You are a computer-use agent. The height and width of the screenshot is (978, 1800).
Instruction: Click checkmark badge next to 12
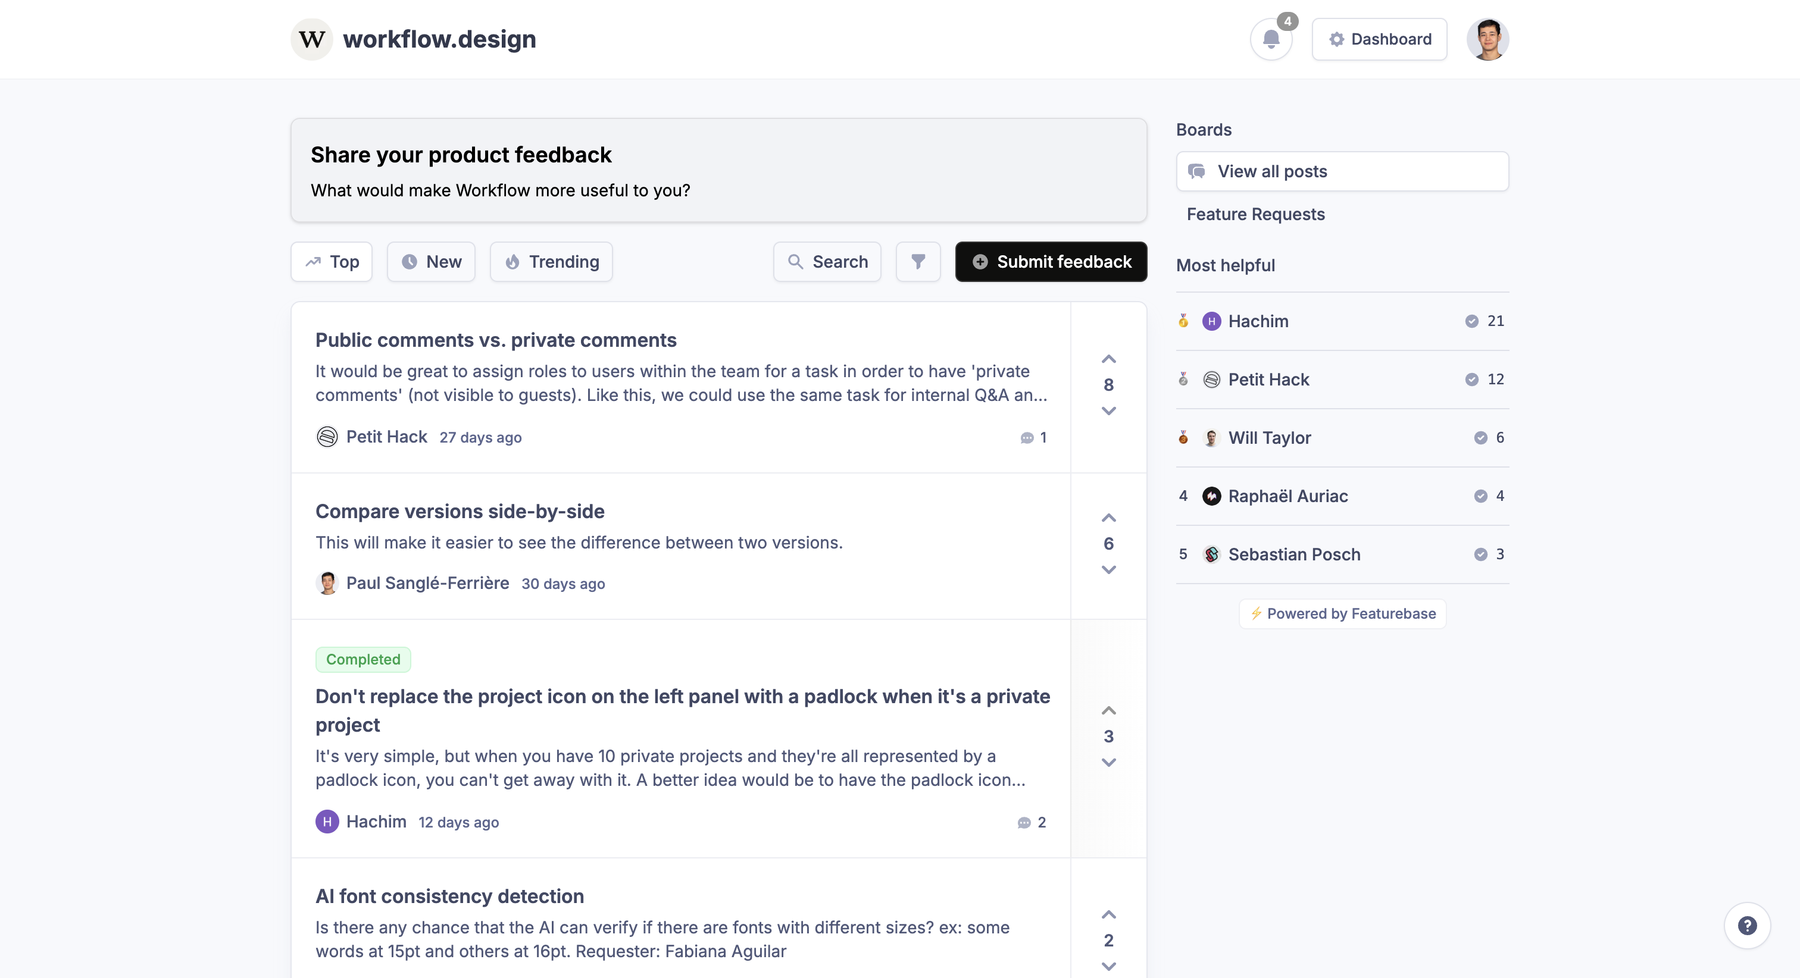(1471, 380)
